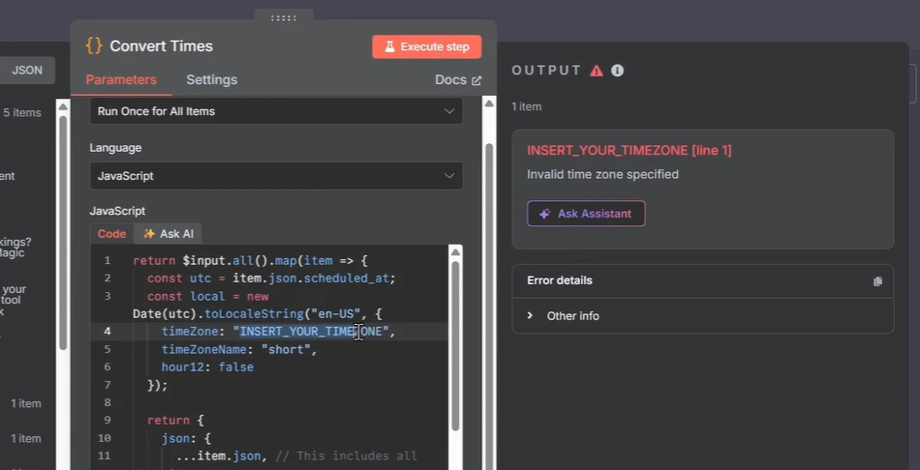Click the Convert Times code node icon
Screen dimensions: 920x470
pyautogui.click(x=94, y=45)
